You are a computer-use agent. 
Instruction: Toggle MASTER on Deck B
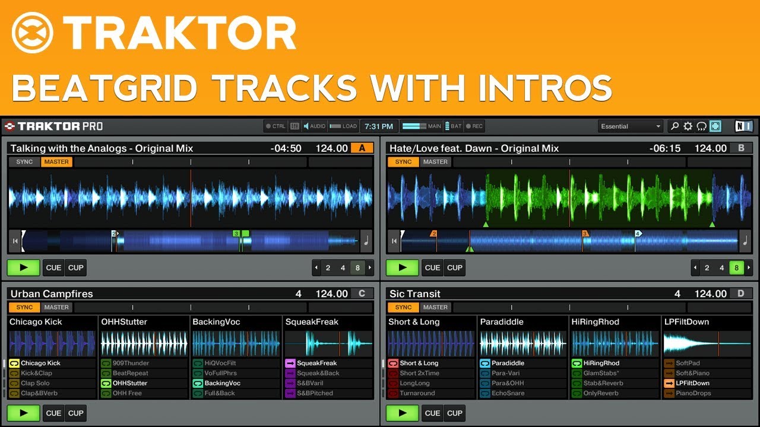click(x=435, y=162)
